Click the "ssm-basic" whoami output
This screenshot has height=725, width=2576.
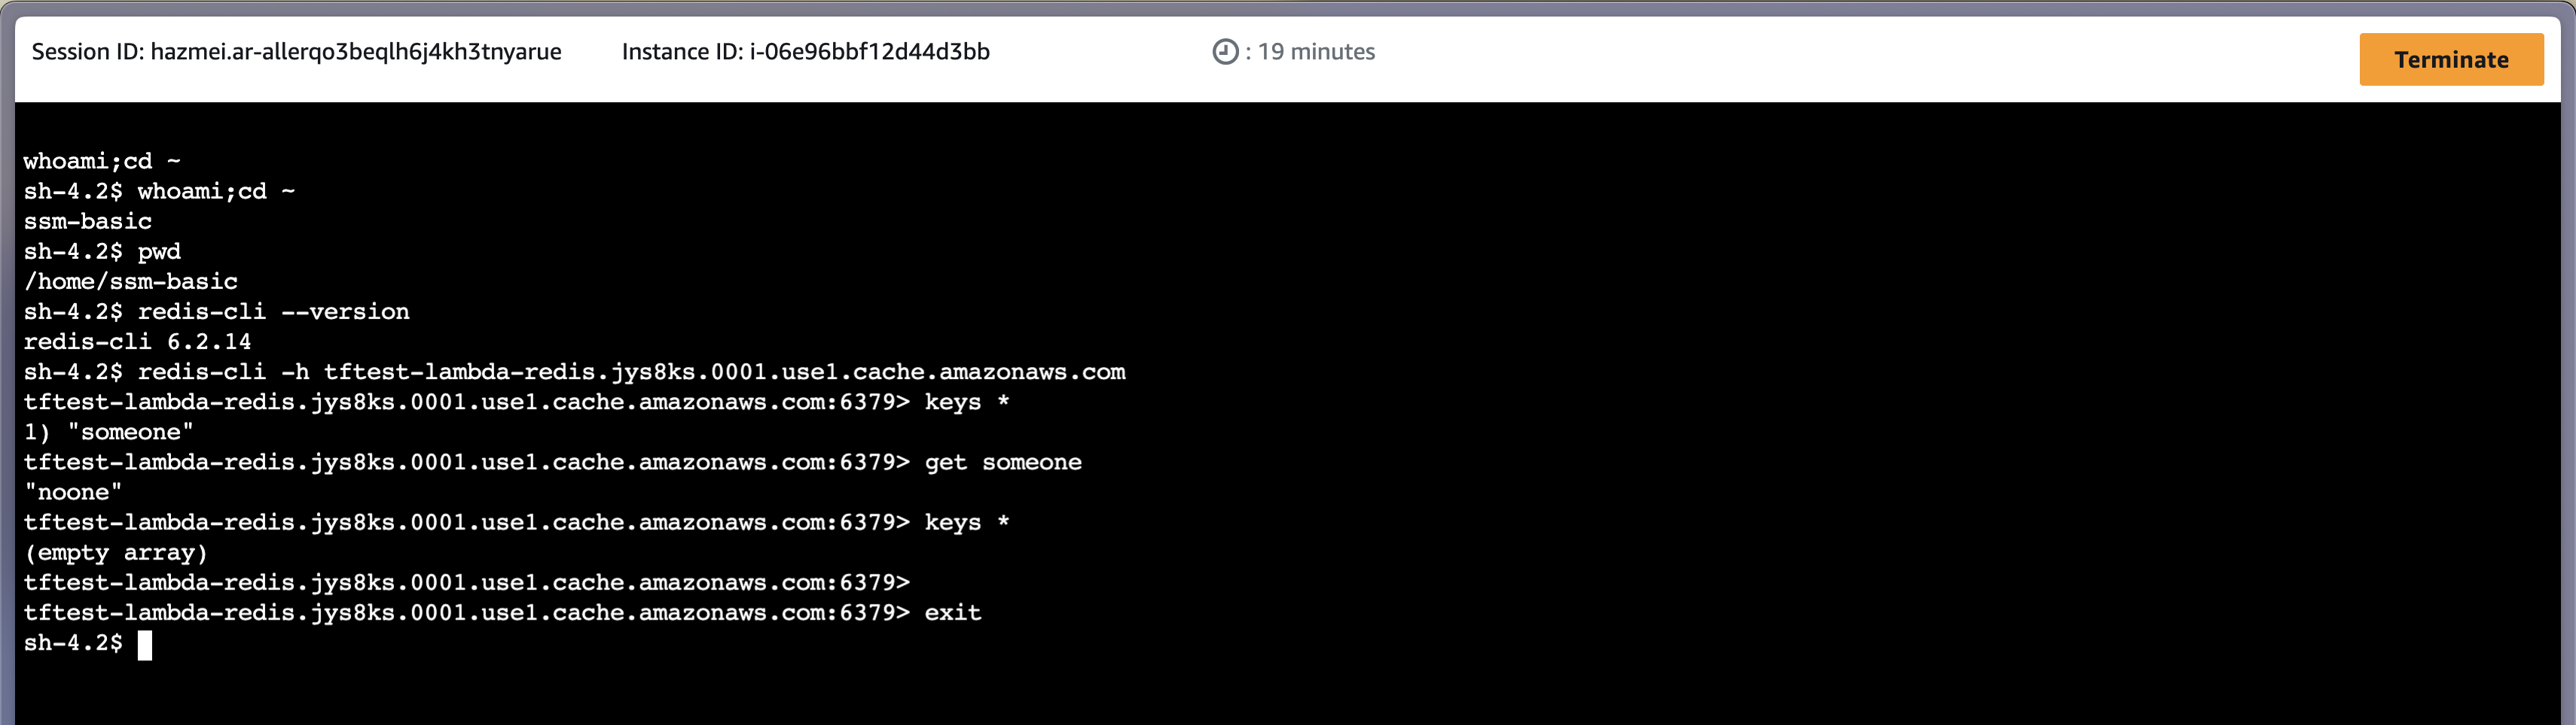click(87, 222)
